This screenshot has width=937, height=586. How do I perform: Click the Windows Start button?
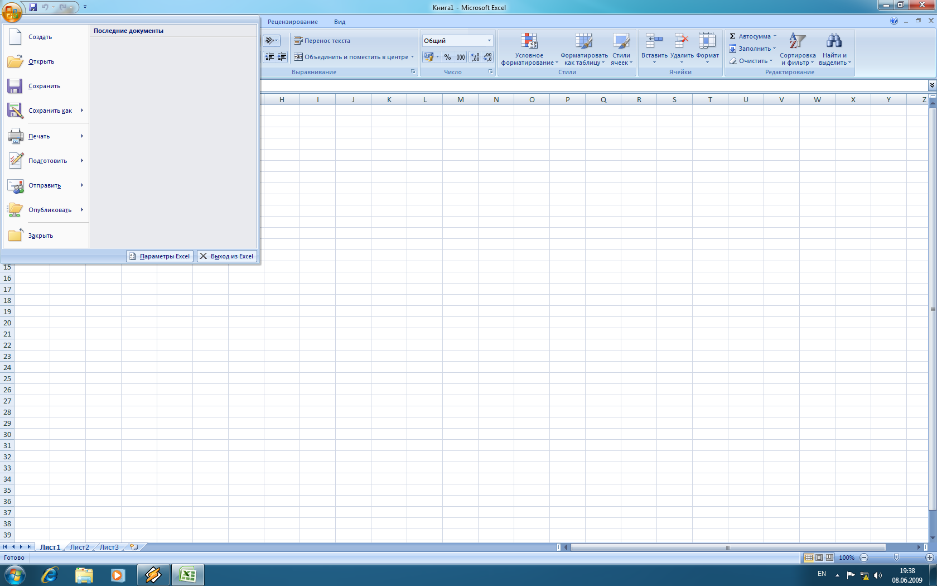(15, 575)
